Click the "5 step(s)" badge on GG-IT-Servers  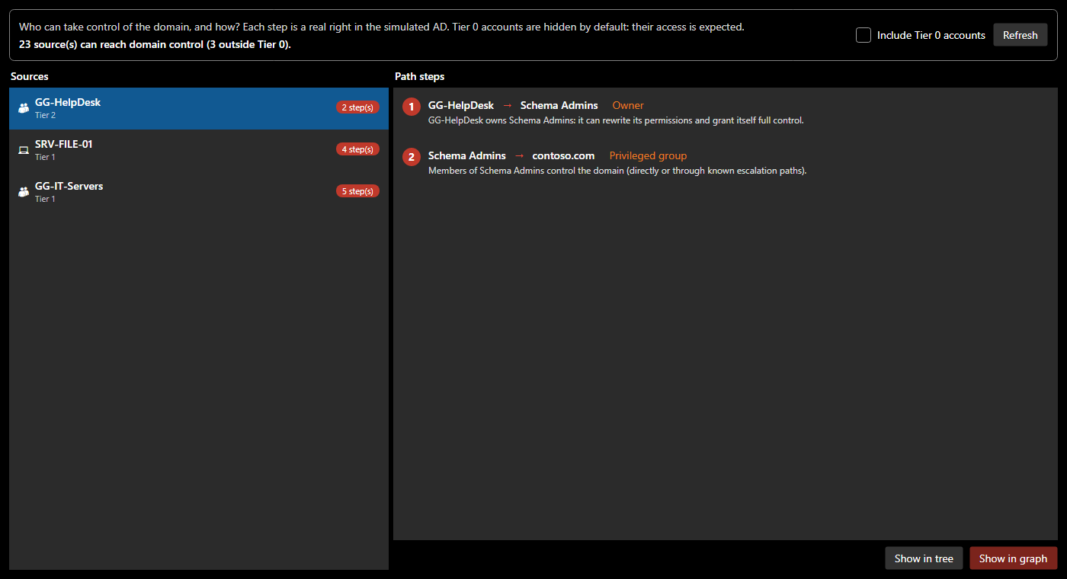[x=357, y=191]
